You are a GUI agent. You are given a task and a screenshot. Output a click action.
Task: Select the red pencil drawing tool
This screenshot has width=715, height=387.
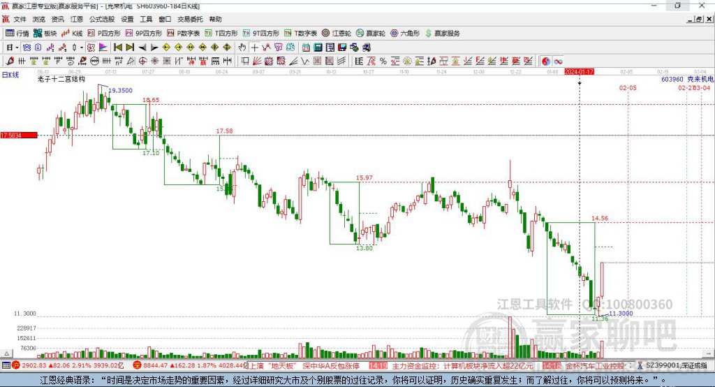point(10,61)
